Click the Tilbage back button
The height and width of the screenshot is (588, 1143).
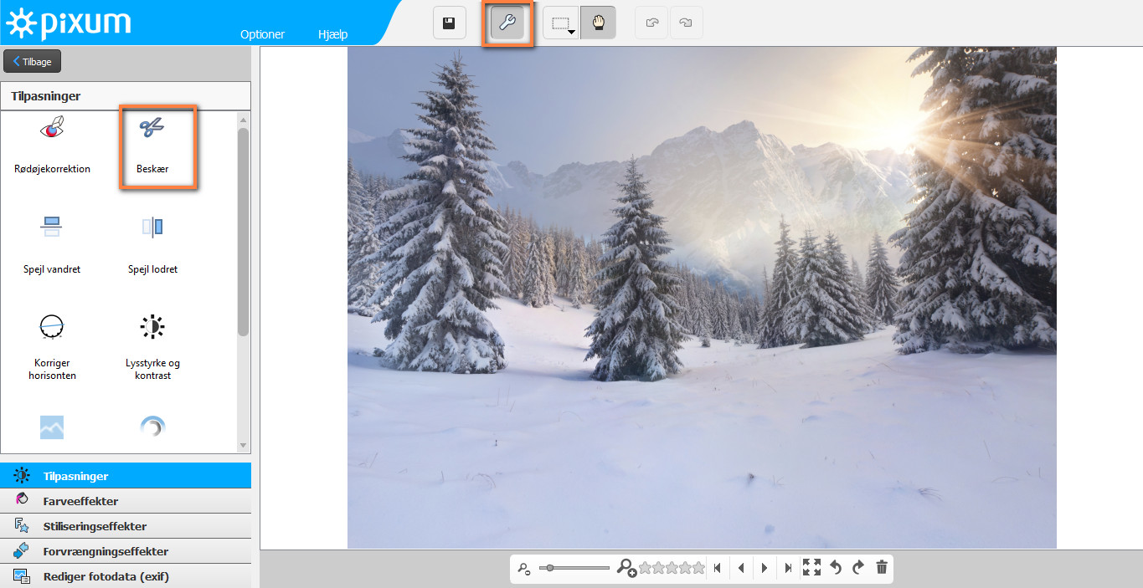tap(33, 61)
